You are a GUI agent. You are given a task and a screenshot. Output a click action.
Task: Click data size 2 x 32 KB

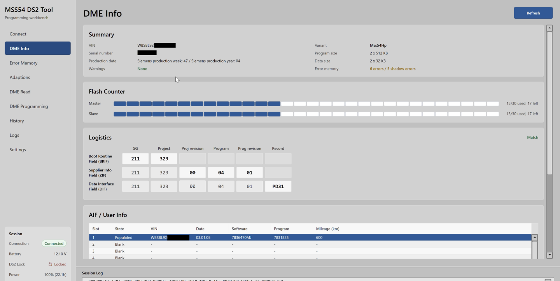(378, 61)
